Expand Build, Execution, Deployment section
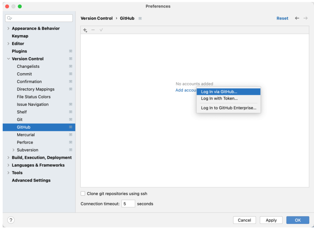 click(x=8, y=158)
